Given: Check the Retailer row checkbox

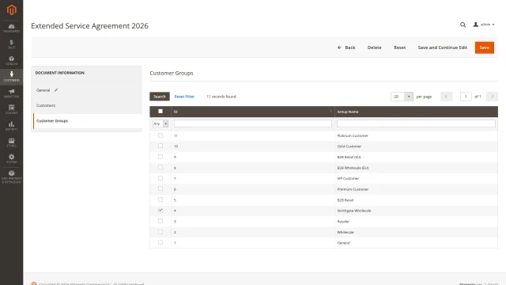Looking at the screenshot, I should tap(160, 221).
